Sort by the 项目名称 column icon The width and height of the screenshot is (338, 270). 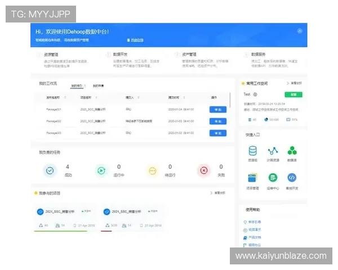(96, 97)
